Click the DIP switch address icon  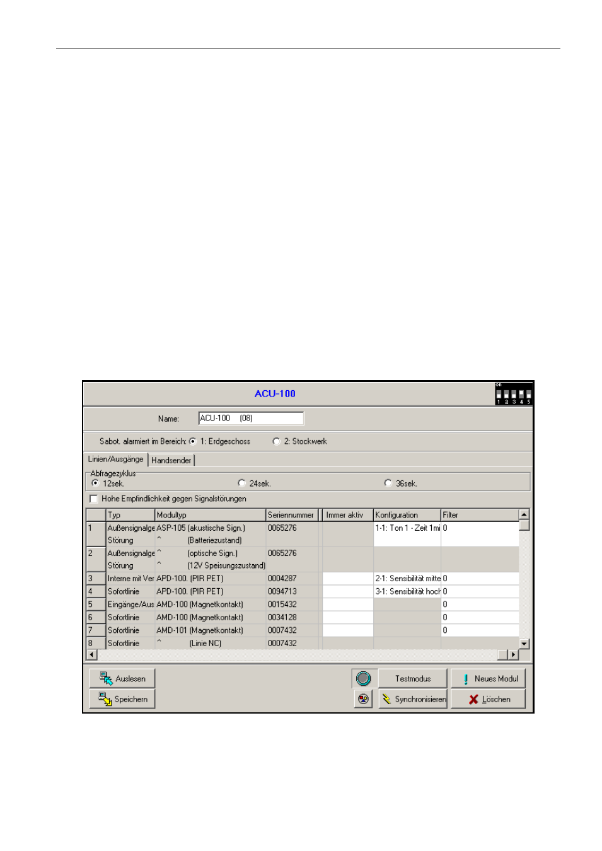pyautogui.click(x=513, y=393)
